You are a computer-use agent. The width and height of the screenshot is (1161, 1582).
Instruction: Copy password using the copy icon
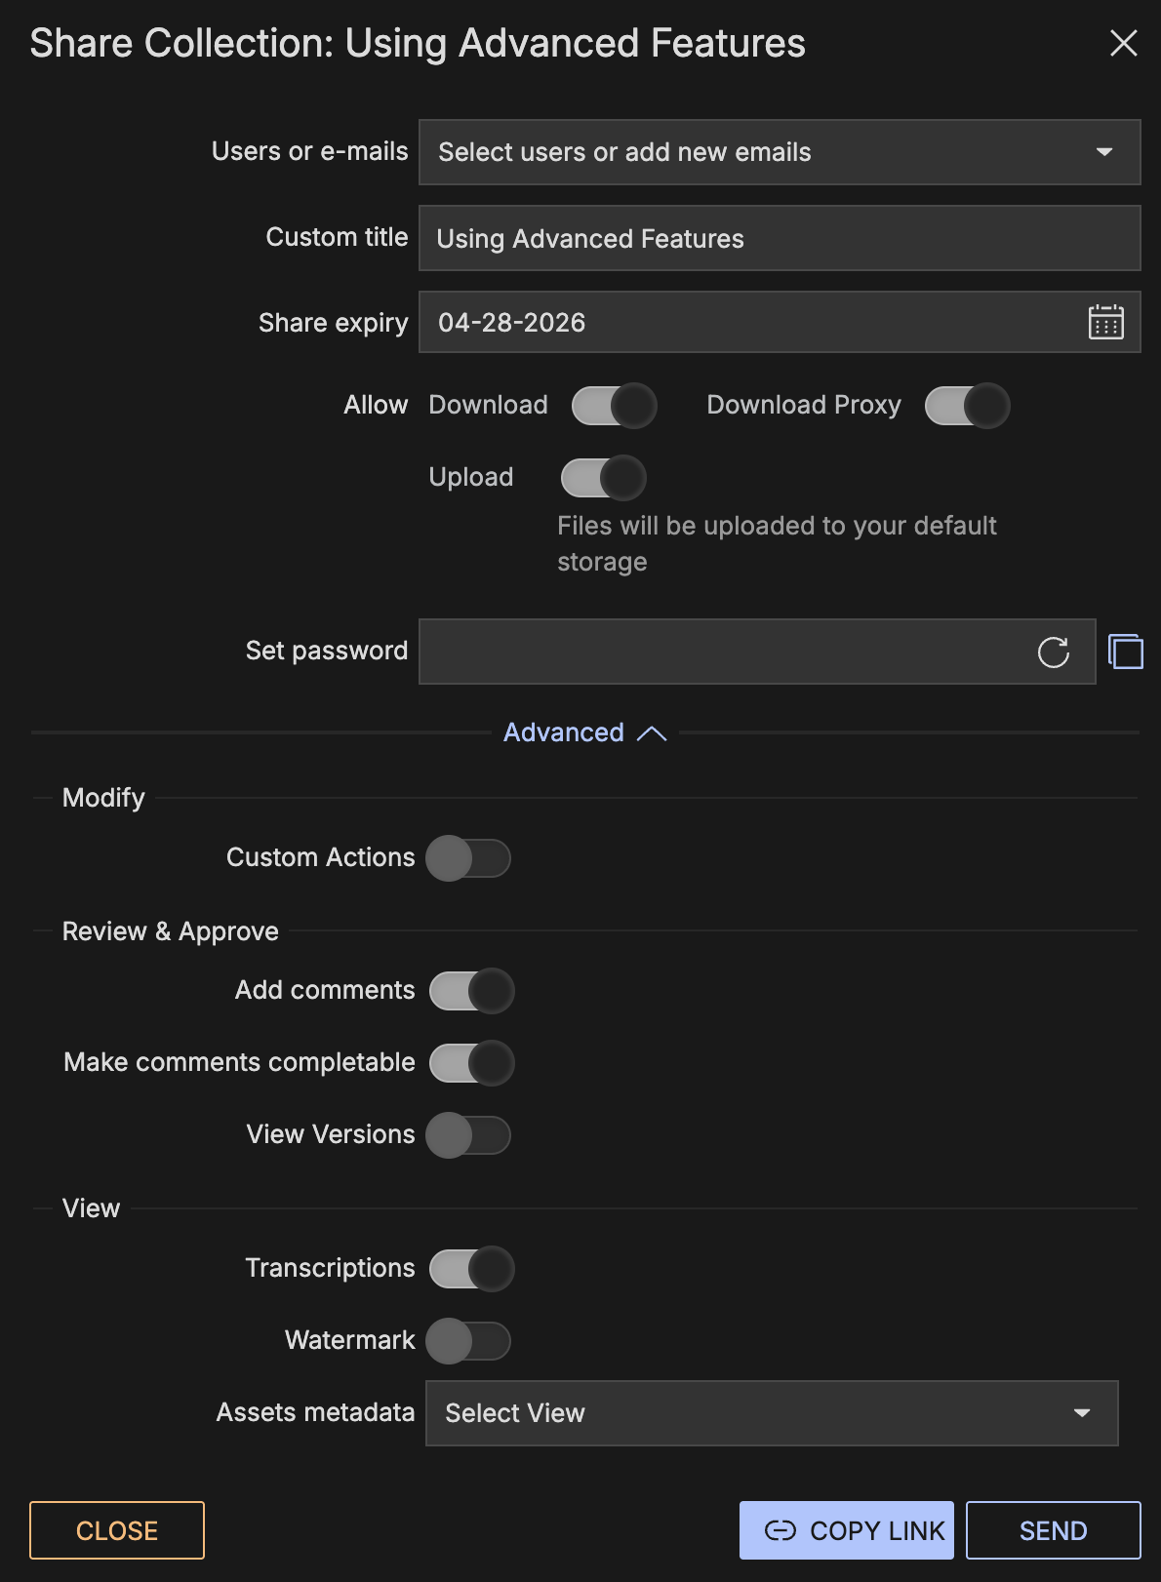1126,652
